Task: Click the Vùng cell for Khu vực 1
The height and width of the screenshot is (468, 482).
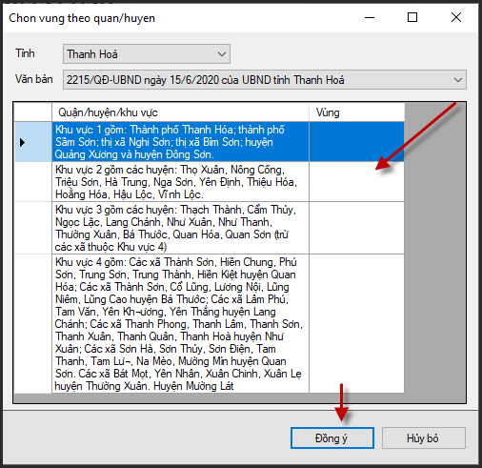Action: [356, 142]
